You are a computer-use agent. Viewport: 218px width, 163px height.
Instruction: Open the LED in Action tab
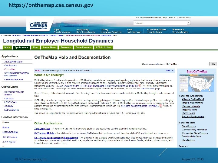click(x=104, y=48)
